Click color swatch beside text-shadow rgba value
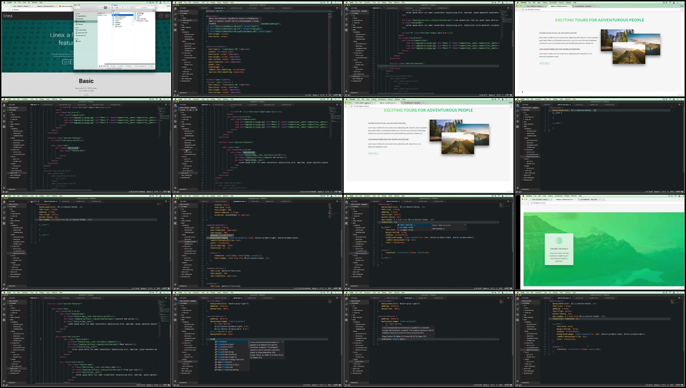Image resolution: width=686 pixels, height=388 pixels. coord(245,258)
